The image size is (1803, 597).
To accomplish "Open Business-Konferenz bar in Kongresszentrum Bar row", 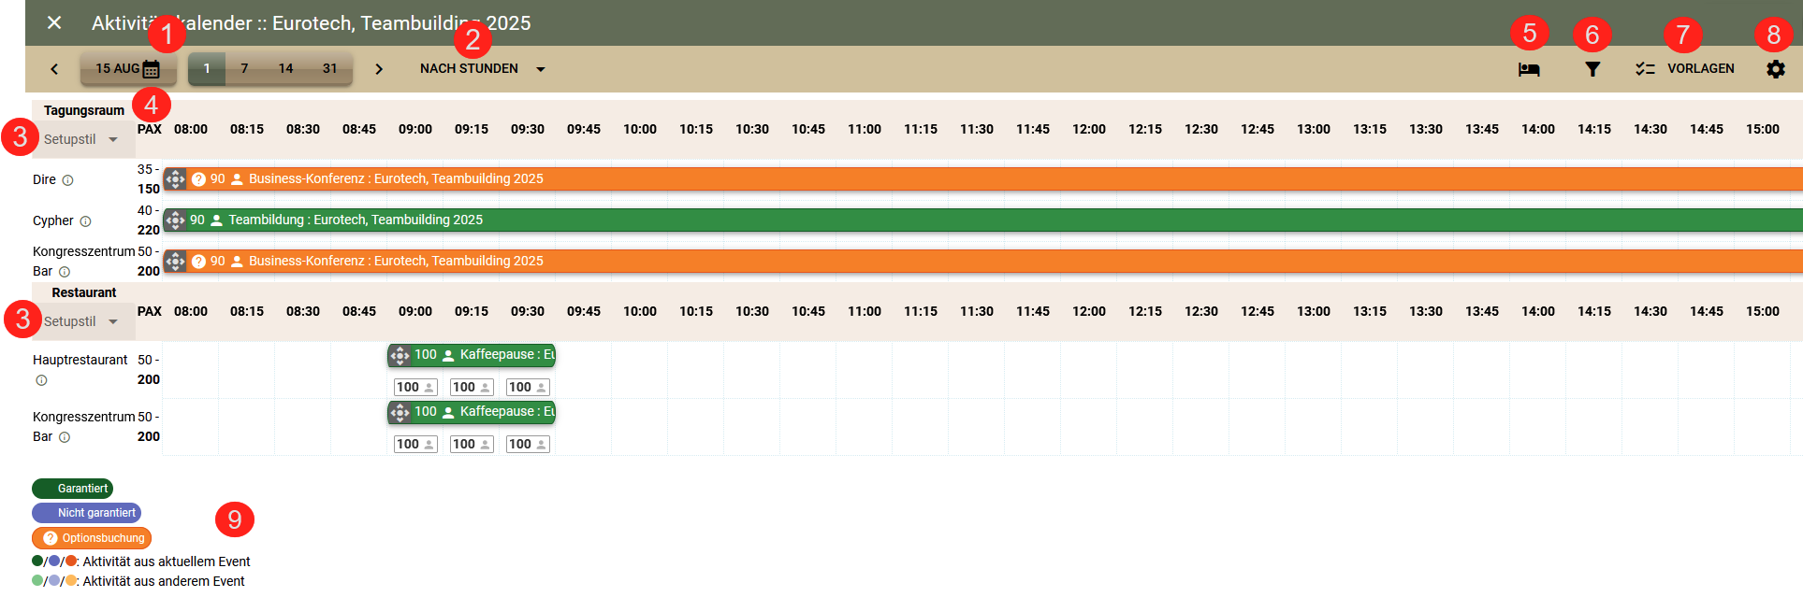I will click(x=982, y=261).
